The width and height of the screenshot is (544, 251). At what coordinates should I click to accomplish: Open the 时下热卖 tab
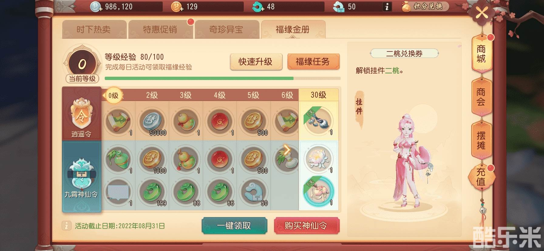click(94, 29)
